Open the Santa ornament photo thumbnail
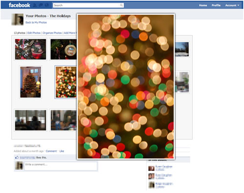 tap(31, 49)
